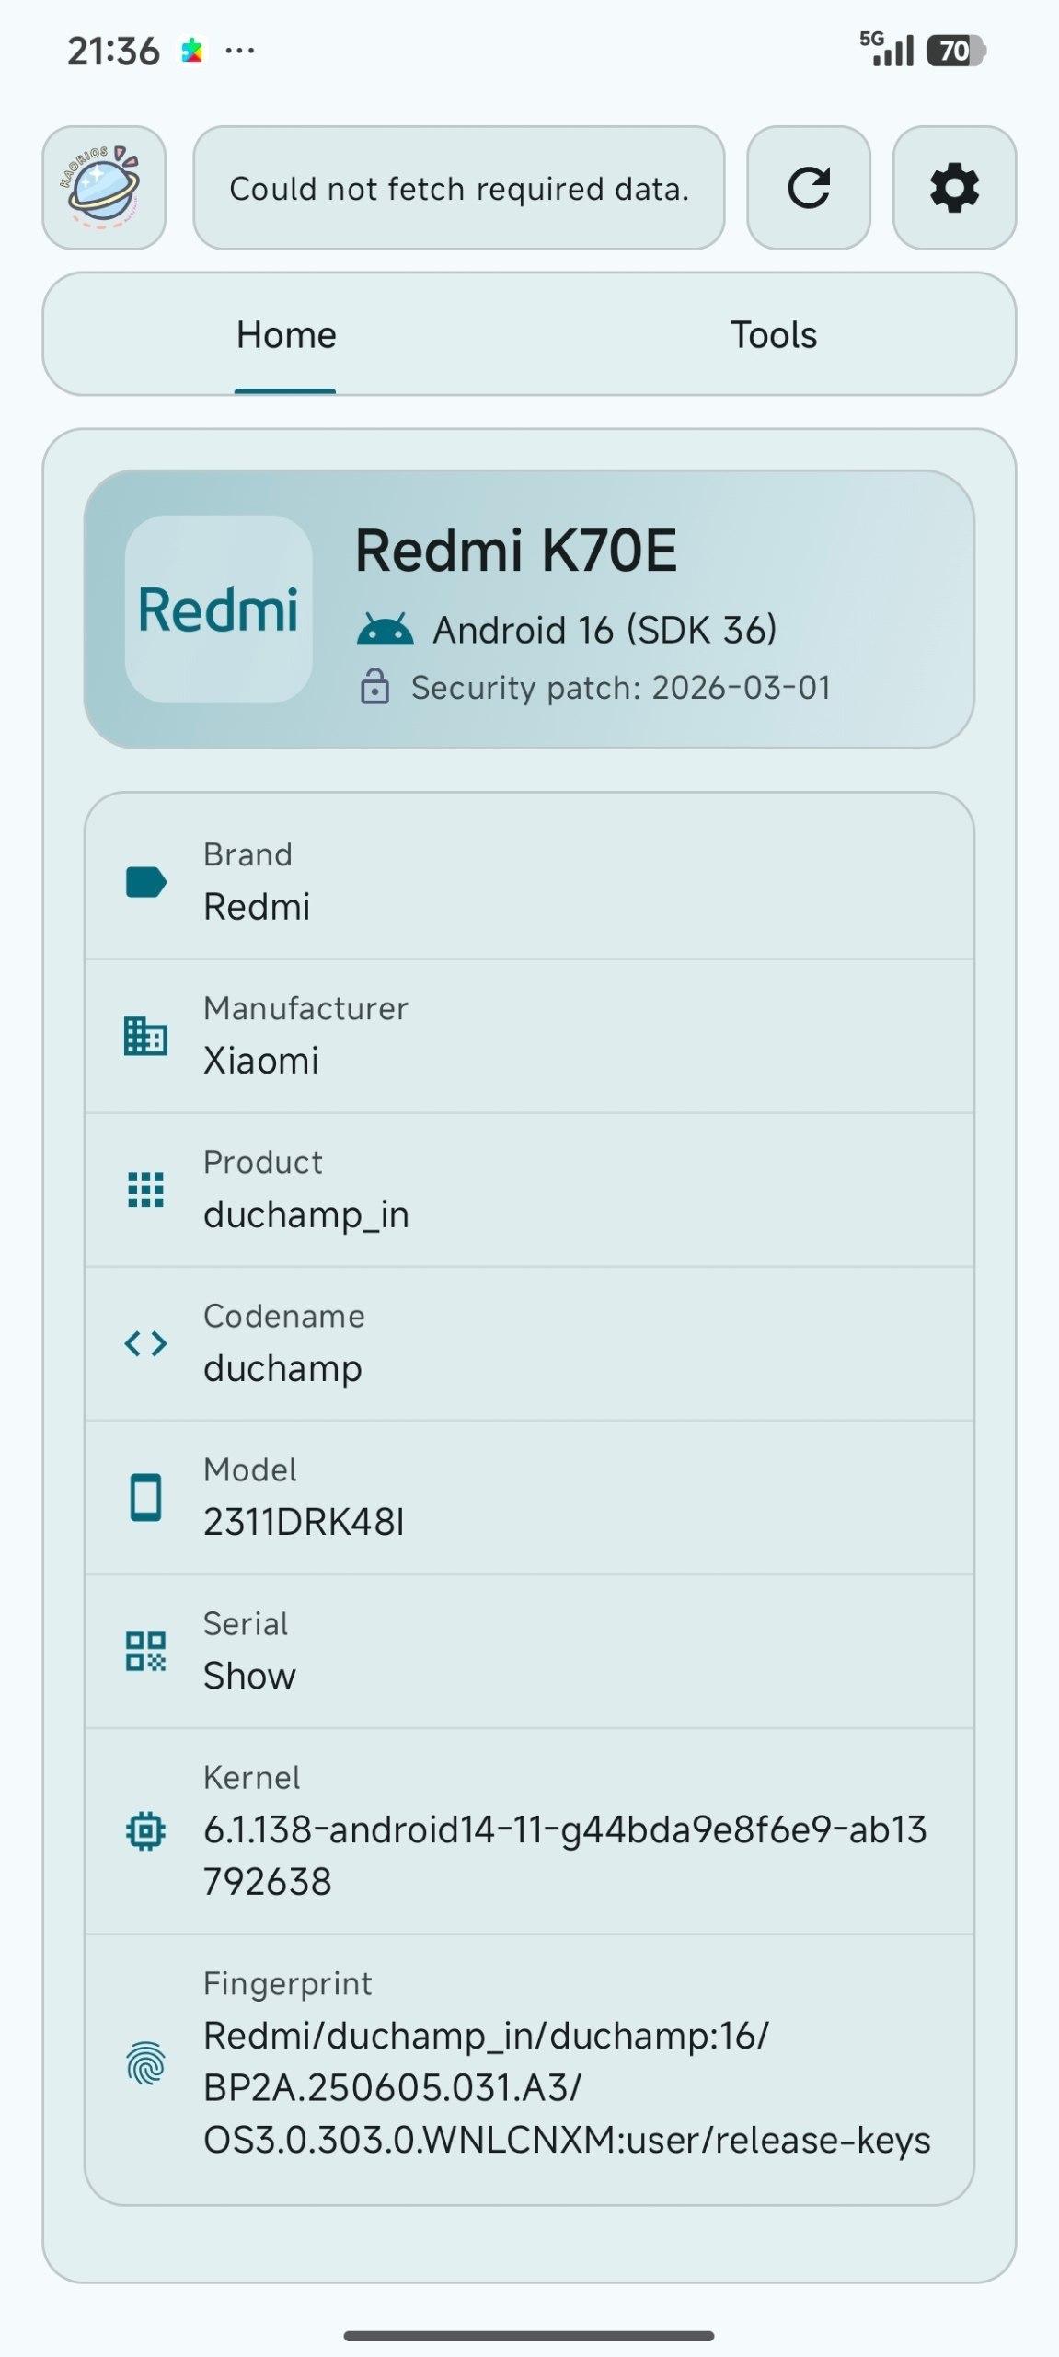Viewport: 1059px width, 2357px height.
Task: Tap the KaoriOS planet logo icon
Action: pyautogui.click(x=104, y=188)
